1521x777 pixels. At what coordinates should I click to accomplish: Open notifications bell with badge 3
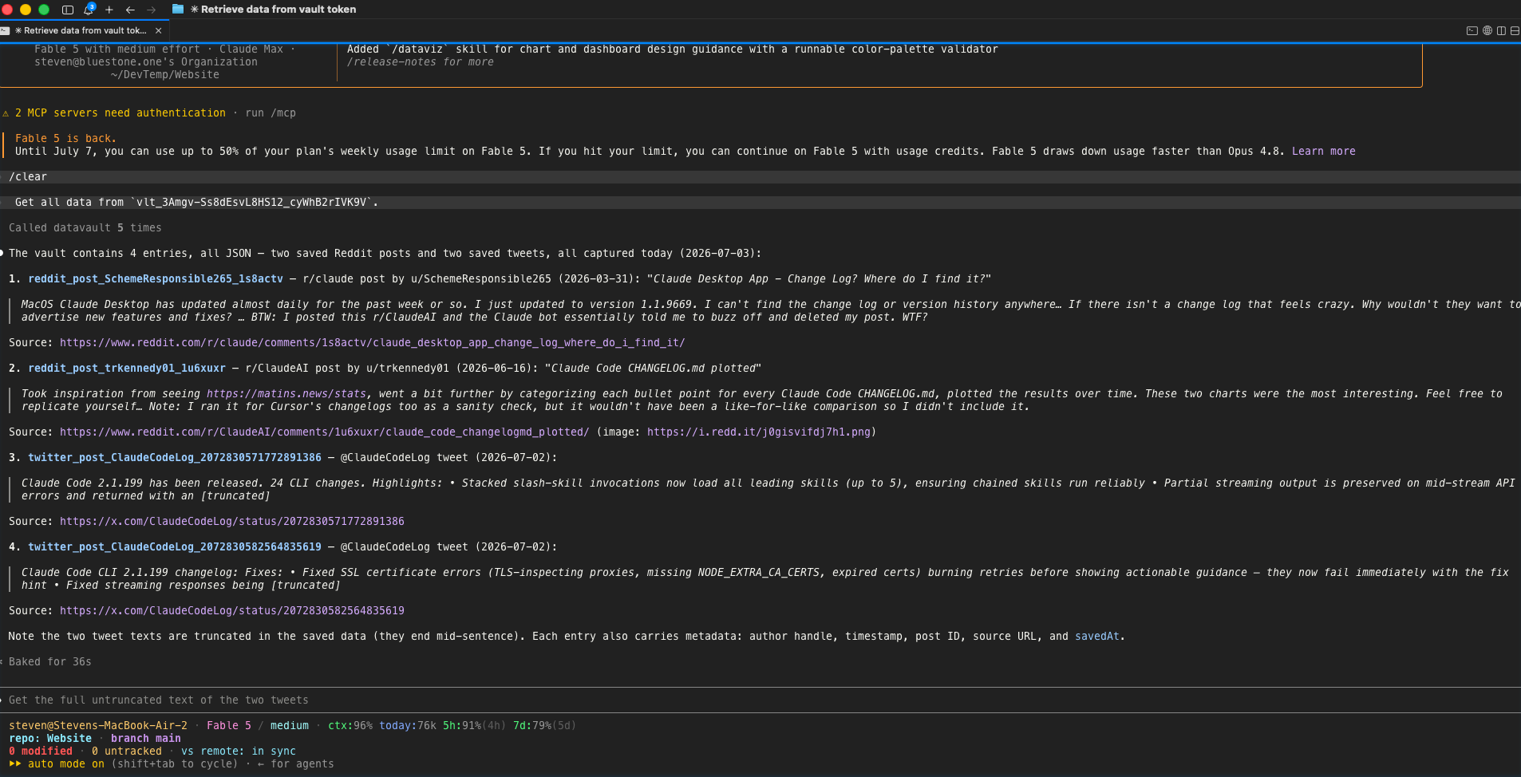[x=89, y=10]
